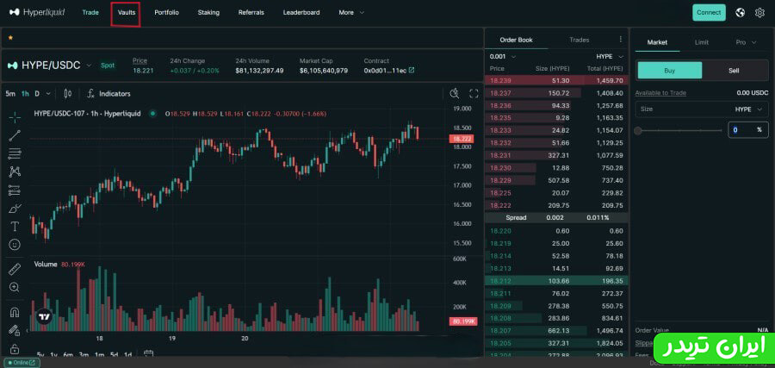The height and width of the screenshot is (368, 775).
Task: Favorite the pair with star icon
Action: pos(10,38)
